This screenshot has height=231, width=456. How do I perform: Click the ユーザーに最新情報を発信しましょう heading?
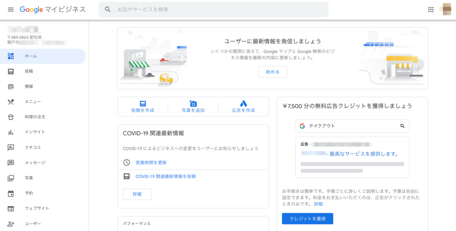(273, 41)
